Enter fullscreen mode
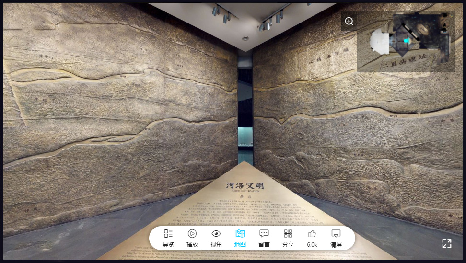The image size is (466, 263). (x=447, y=243)
